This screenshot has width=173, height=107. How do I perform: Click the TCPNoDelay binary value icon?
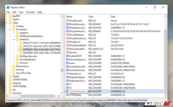pos(67,95)
